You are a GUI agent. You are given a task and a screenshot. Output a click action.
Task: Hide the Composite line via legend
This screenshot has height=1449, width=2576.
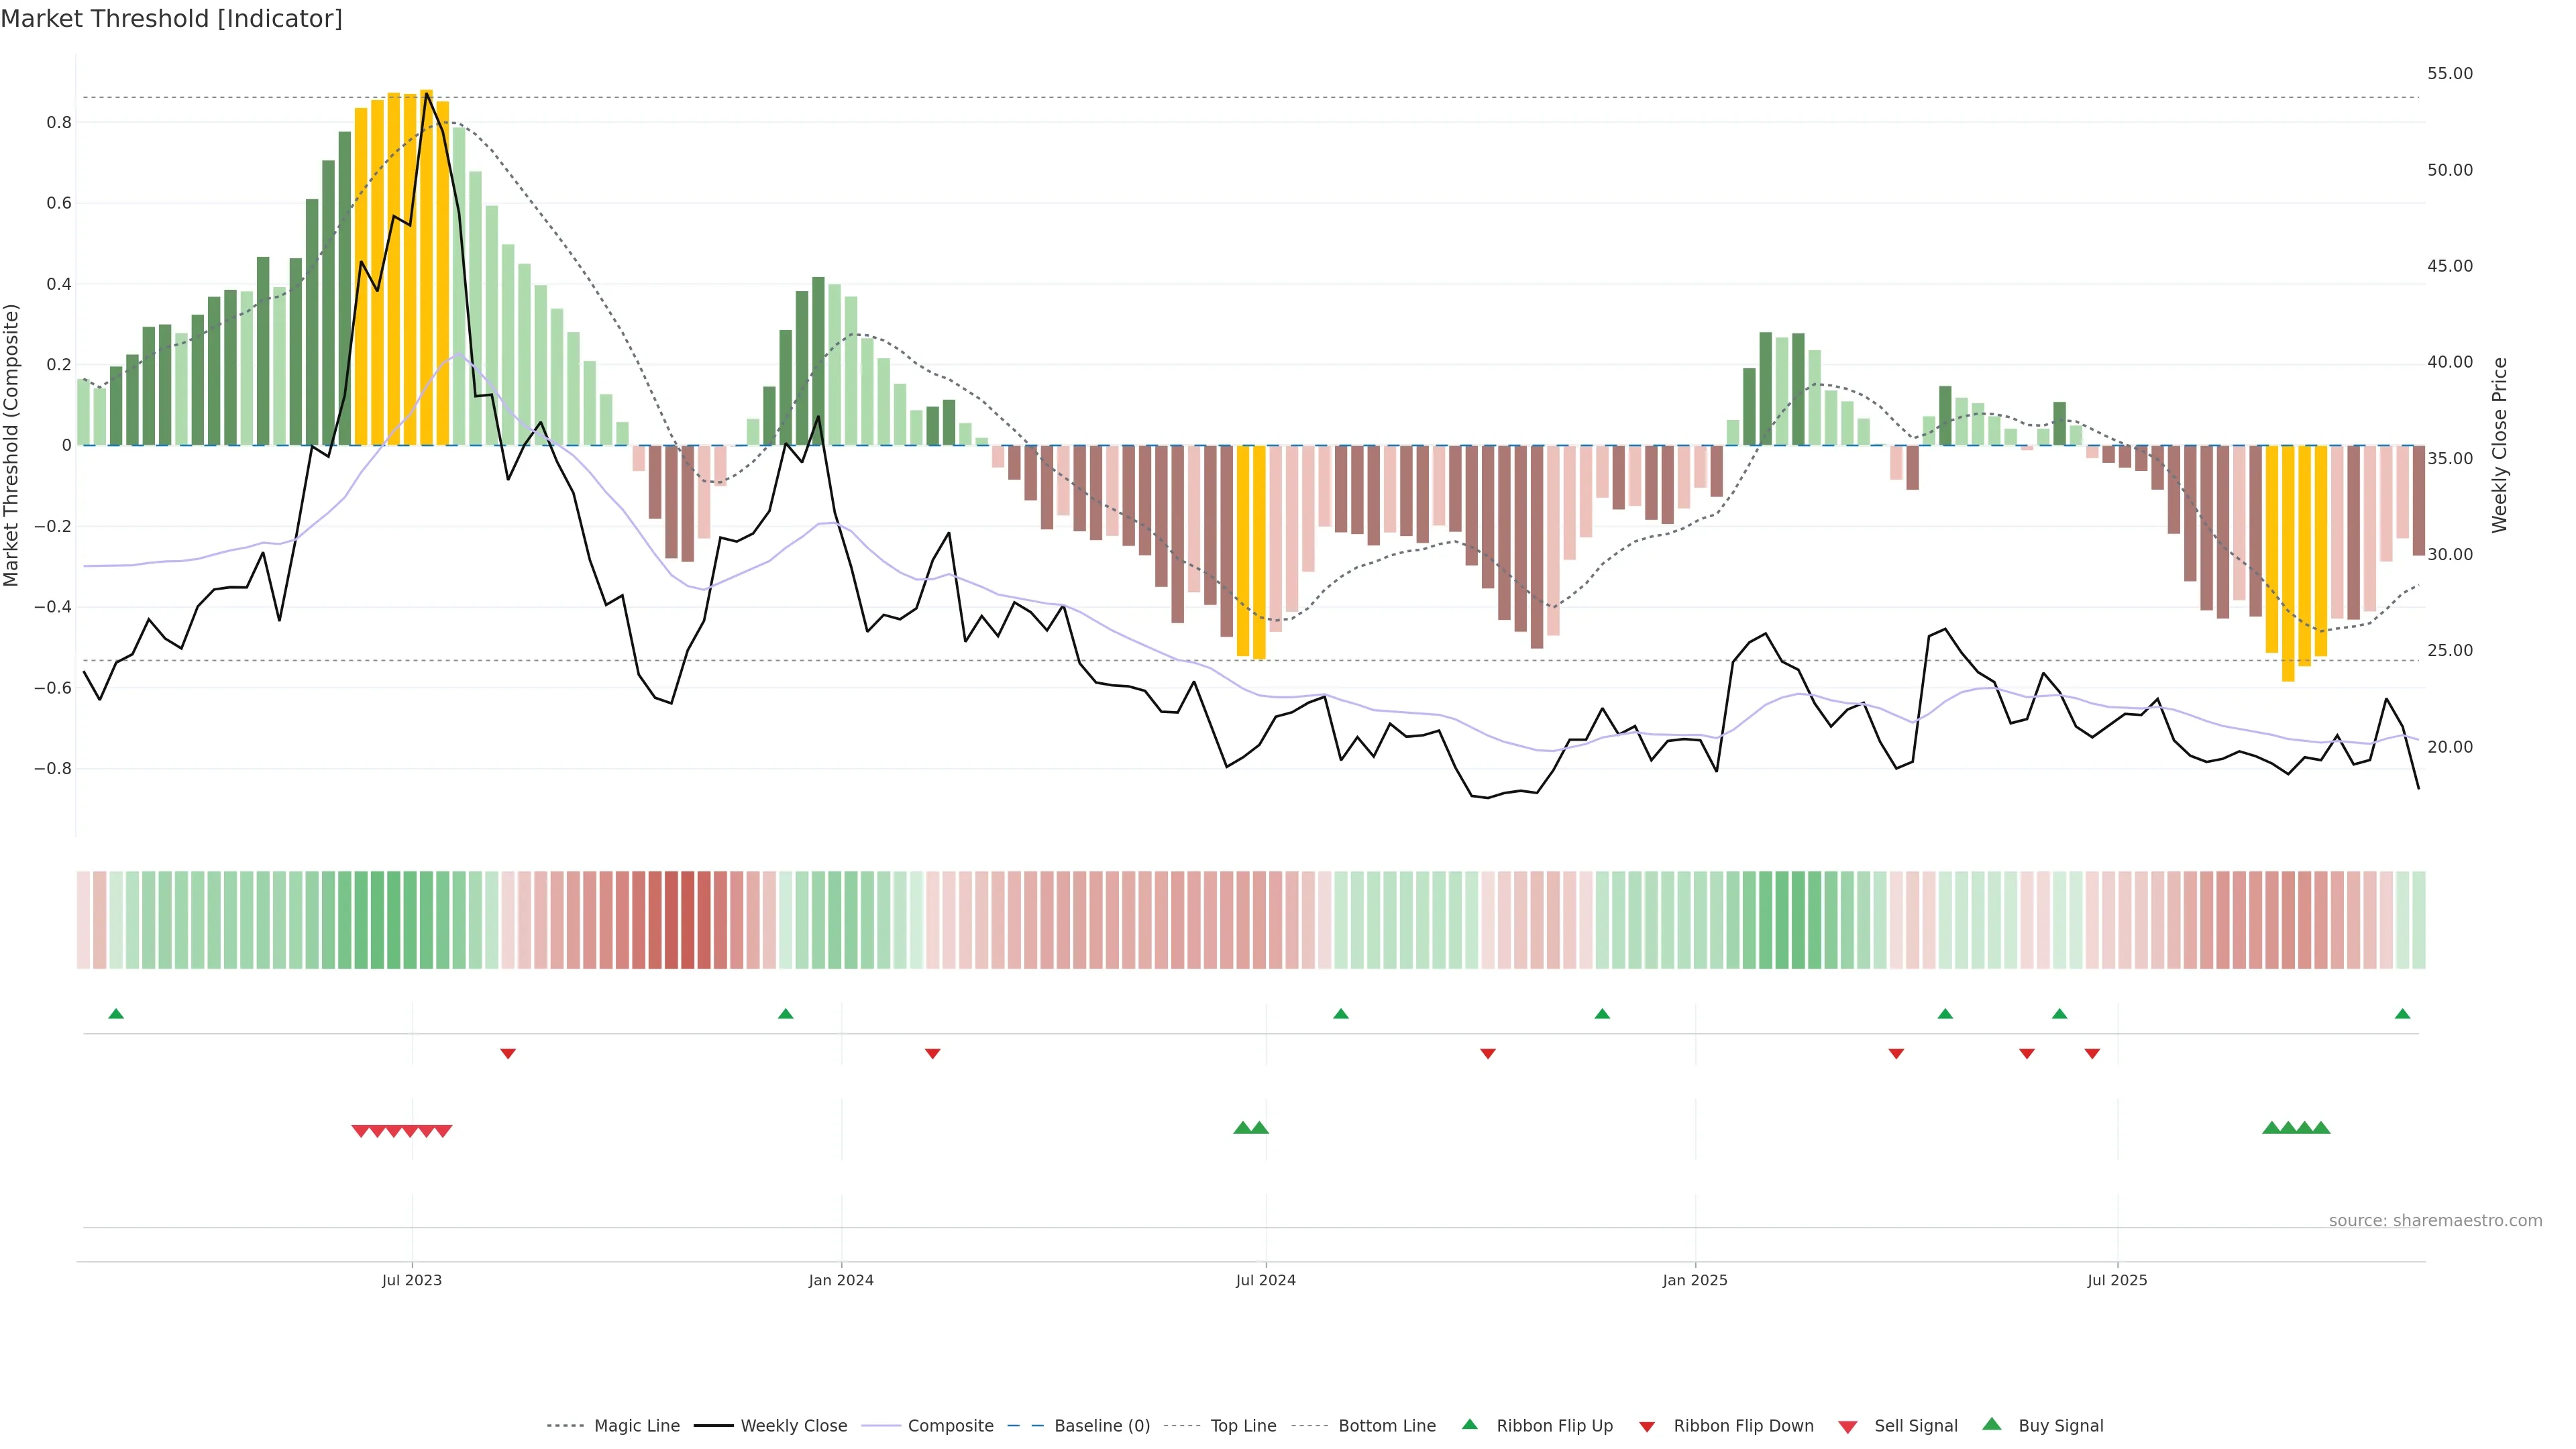click(x=950, y=1426)
